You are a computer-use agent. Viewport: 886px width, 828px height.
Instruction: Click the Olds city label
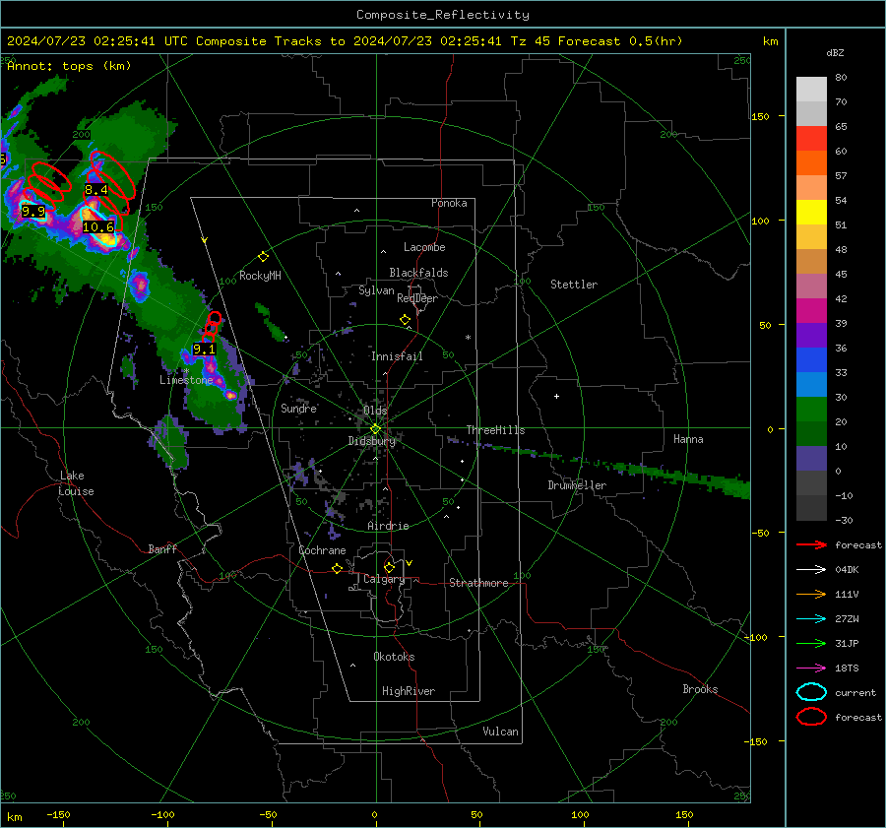pos(375,411)
